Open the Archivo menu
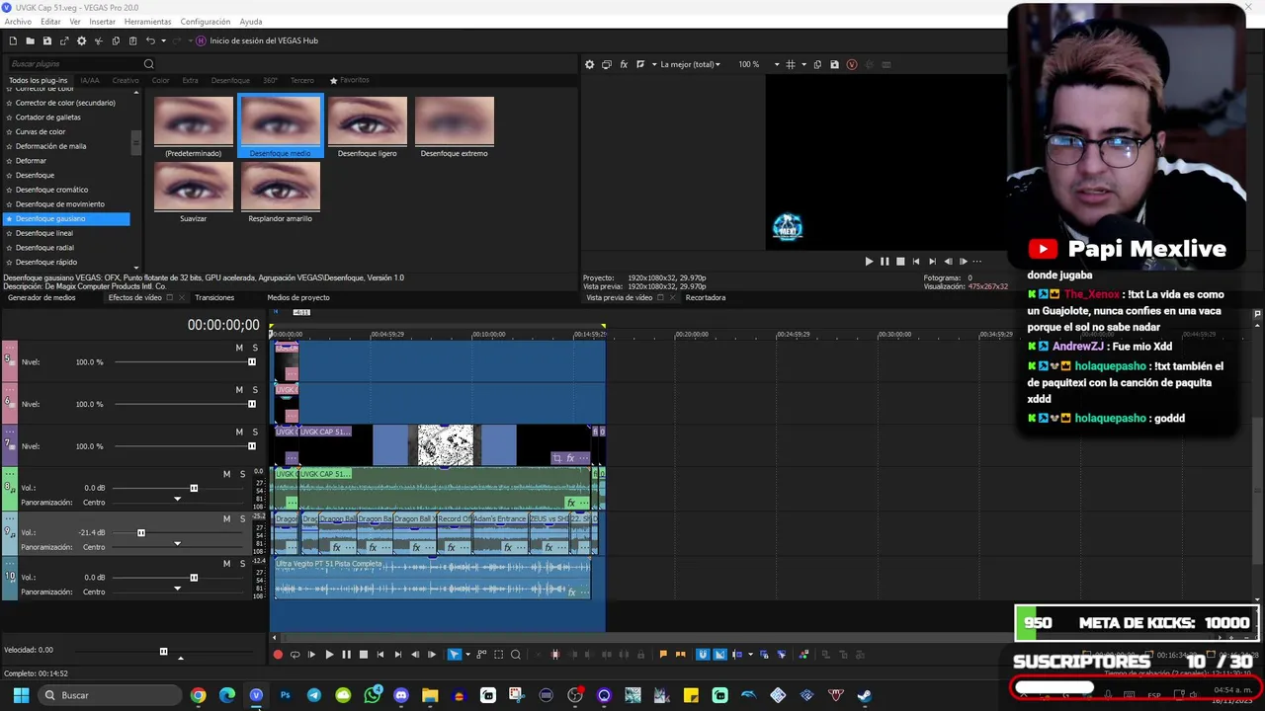 [18, 22]
